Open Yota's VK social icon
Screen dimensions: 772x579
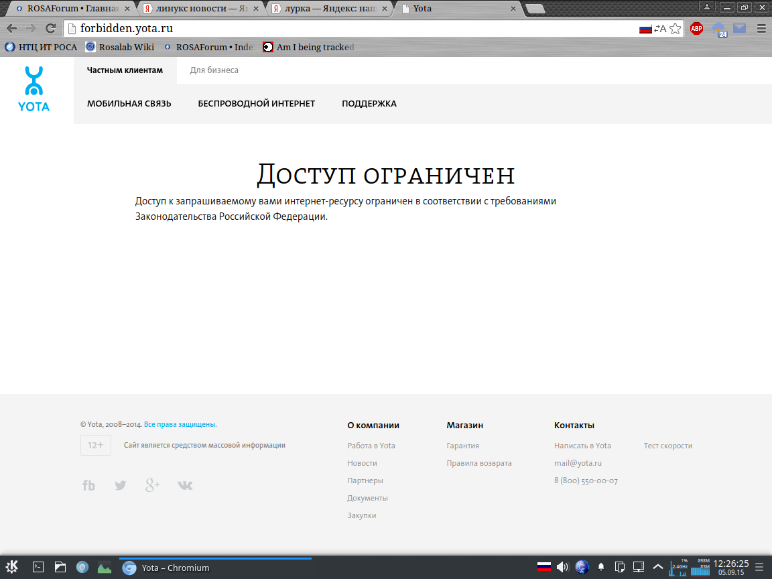185,485
